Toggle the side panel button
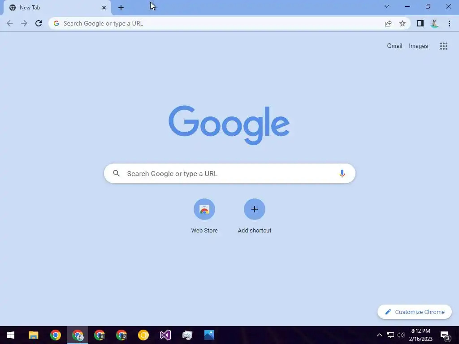 (420, 23)
